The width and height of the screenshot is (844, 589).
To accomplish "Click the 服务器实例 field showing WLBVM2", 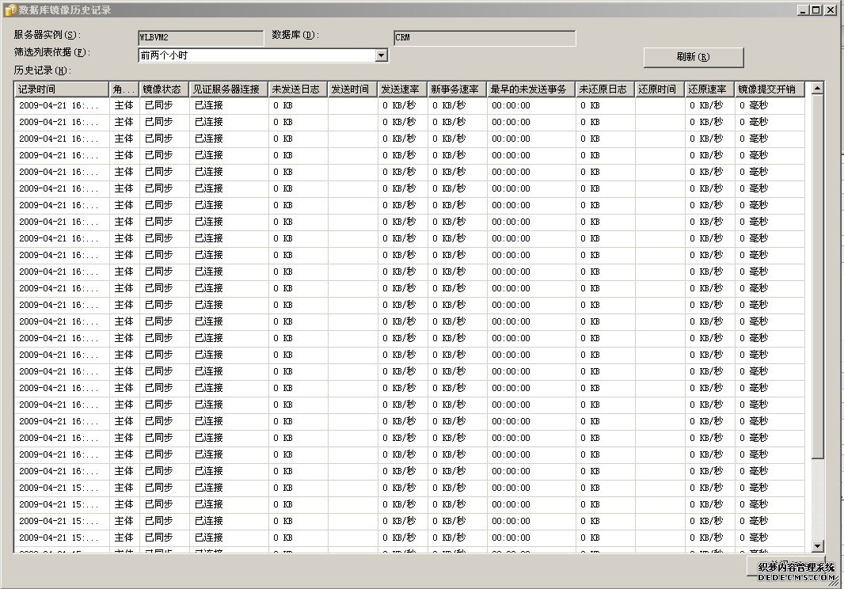I will click(200, 38).
